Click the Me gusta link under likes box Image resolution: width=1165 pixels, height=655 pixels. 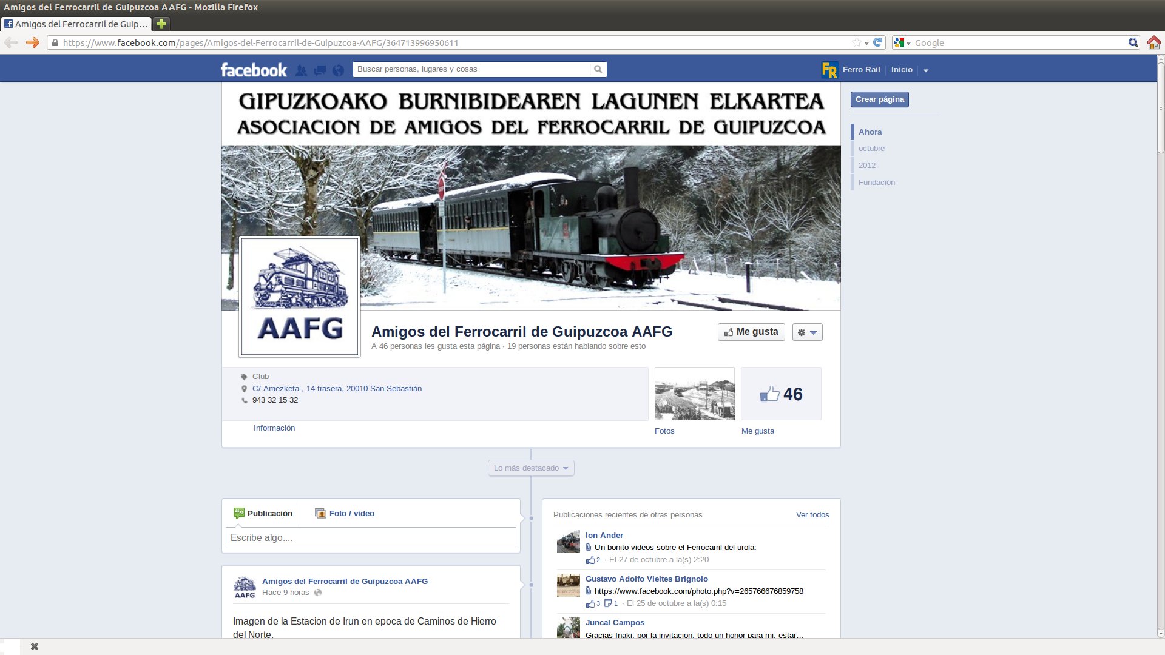758,431
